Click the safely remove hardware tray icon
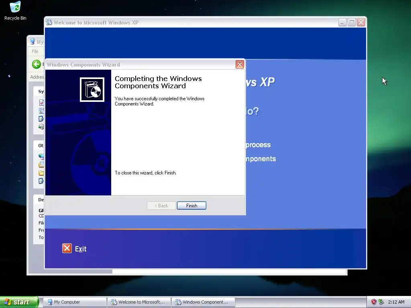 [381, 302]
